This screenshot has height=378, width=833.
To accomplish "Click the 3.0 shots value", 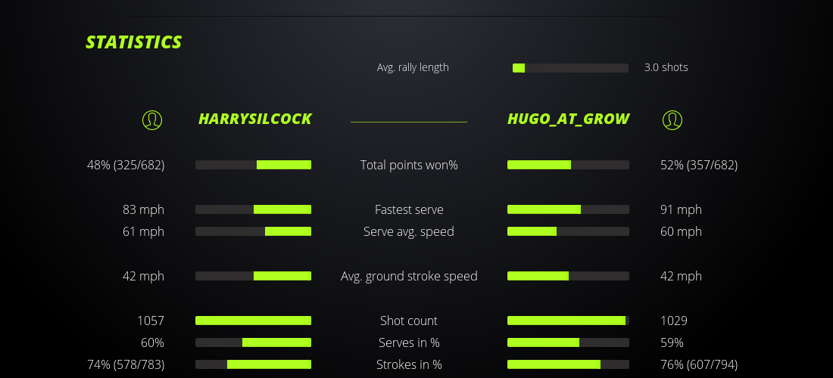I will click(x=666, y=67).
